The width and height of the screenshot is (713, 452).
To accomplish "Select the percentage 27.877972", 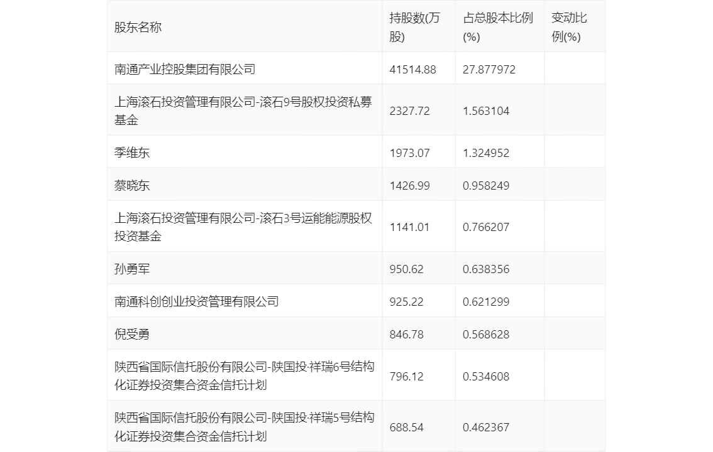I will click(489, 70).
